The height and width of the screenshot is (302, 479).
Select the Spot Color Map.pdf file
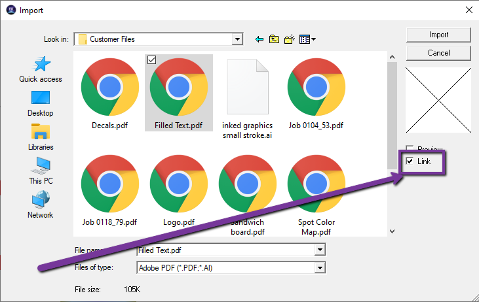click(316, 195)
